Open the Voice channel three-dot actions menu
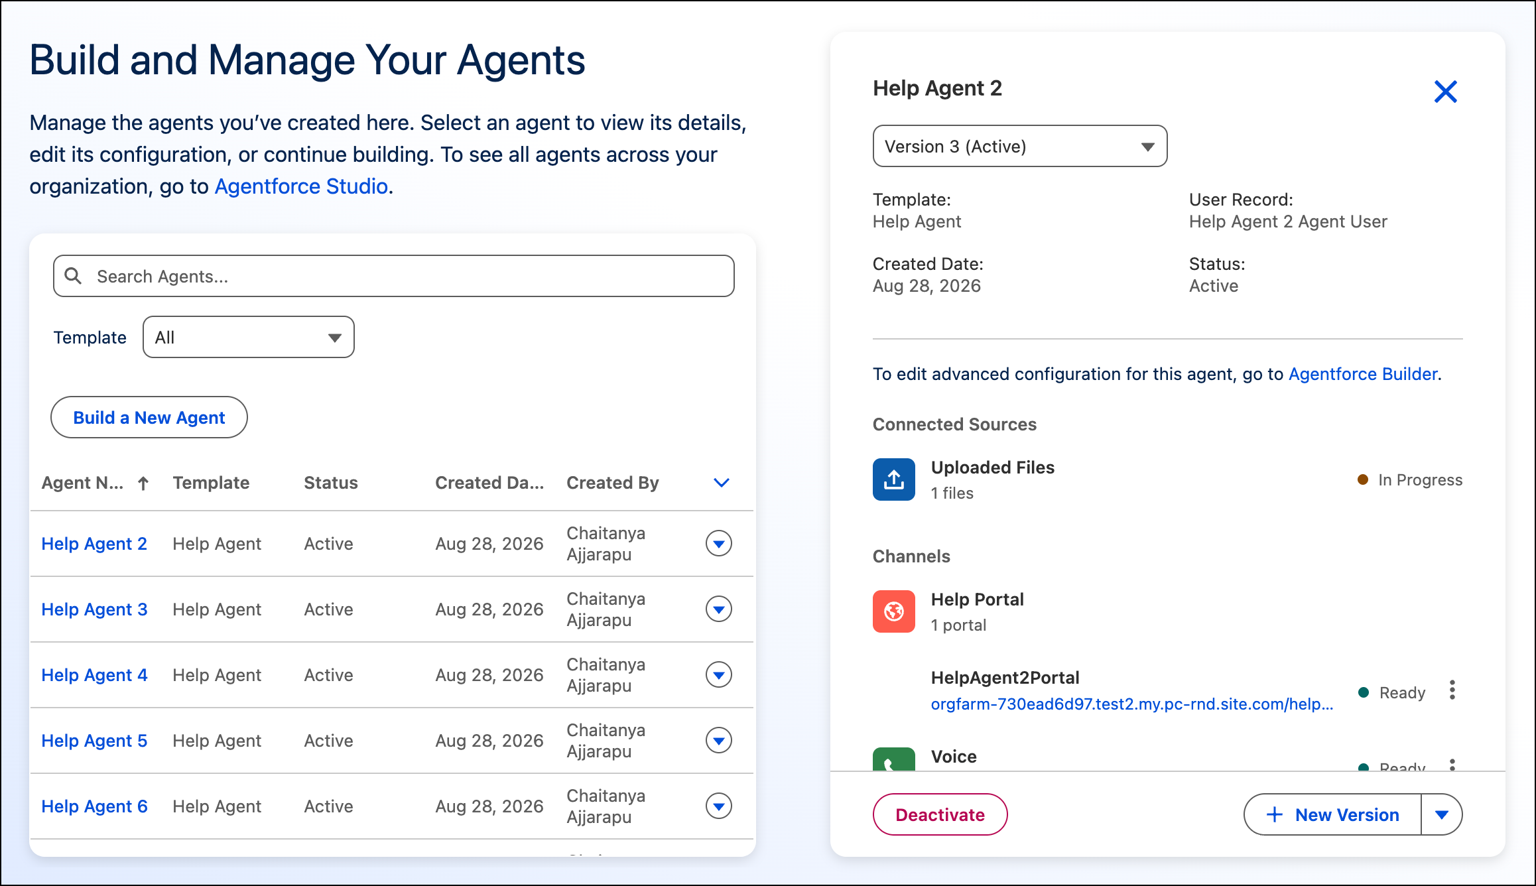This screenshot has width=1536, height=886. tap(1452, 765)
